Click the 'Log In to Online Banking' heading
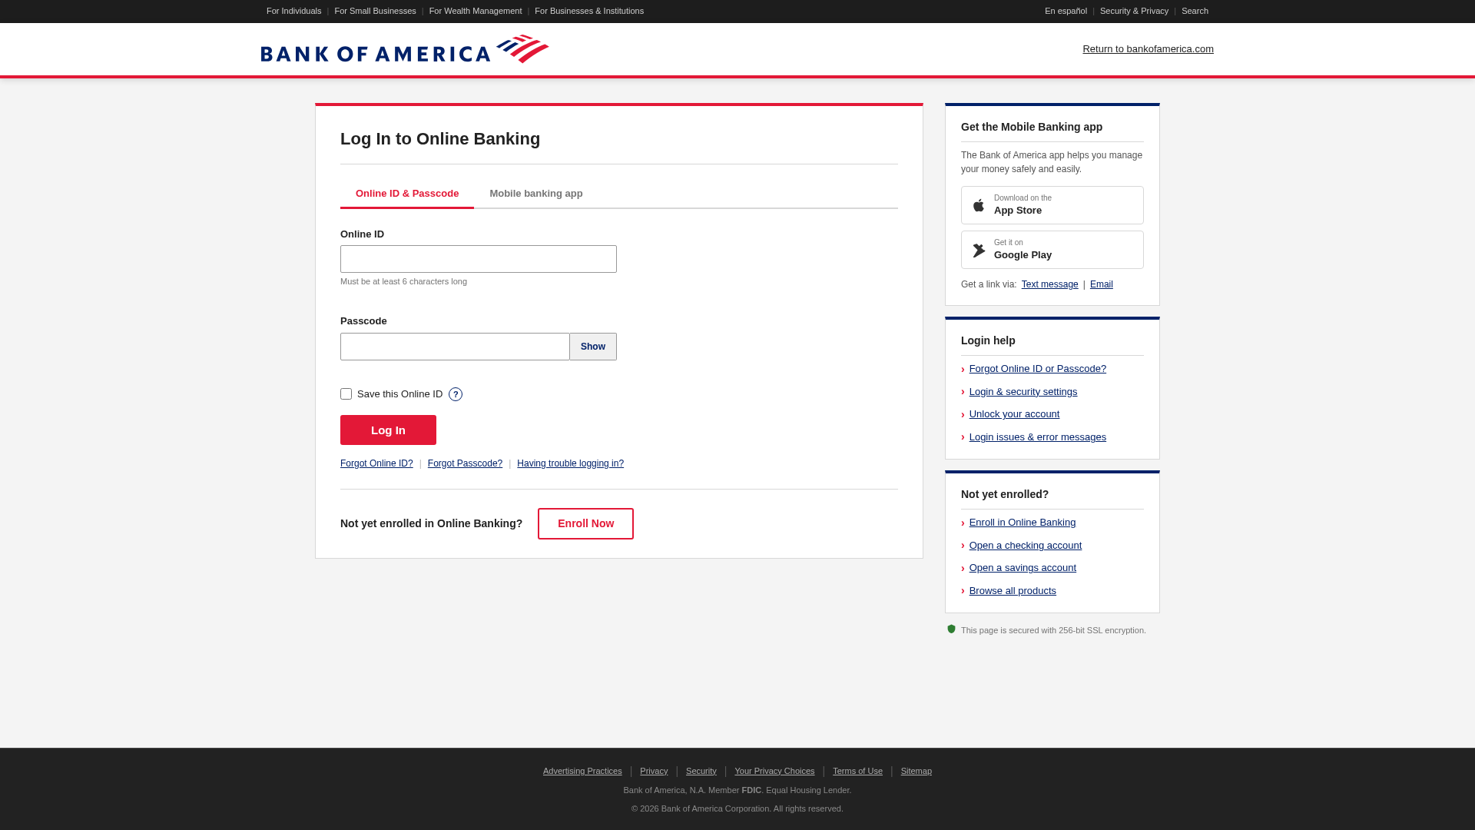 [440, 139]
